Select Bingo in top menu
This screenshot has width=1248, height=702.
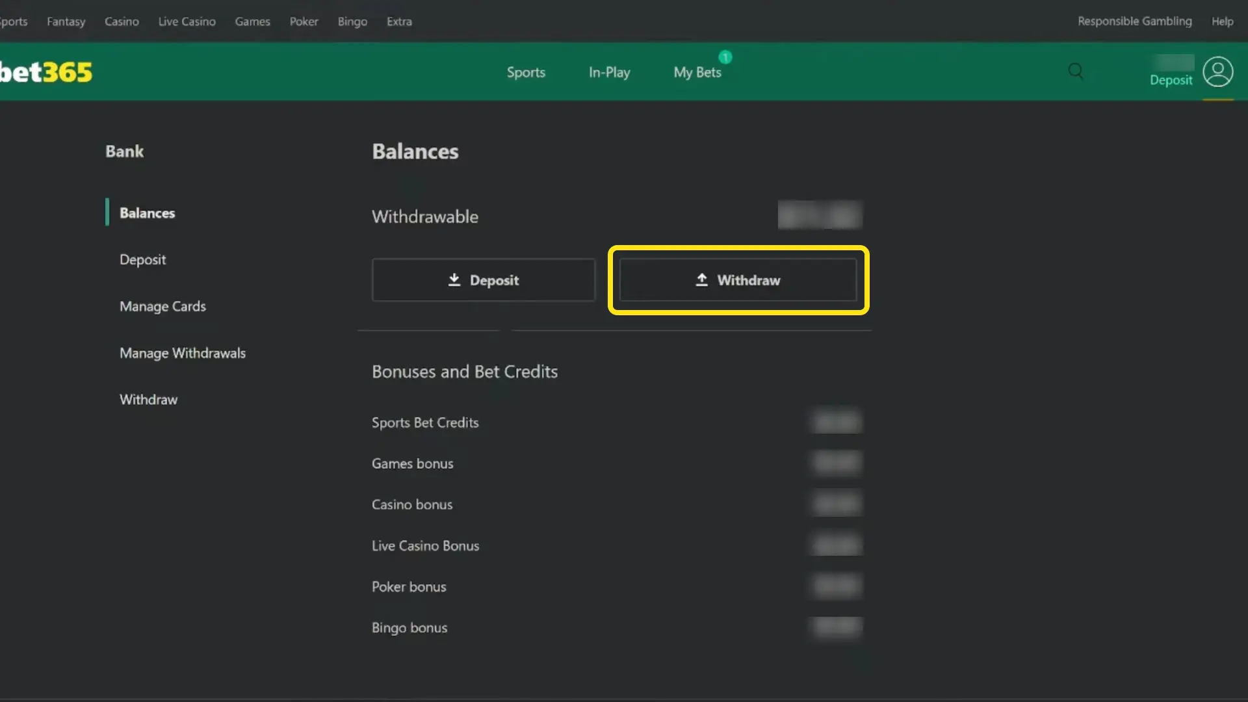pyautogui.click(x=352, y=21)
